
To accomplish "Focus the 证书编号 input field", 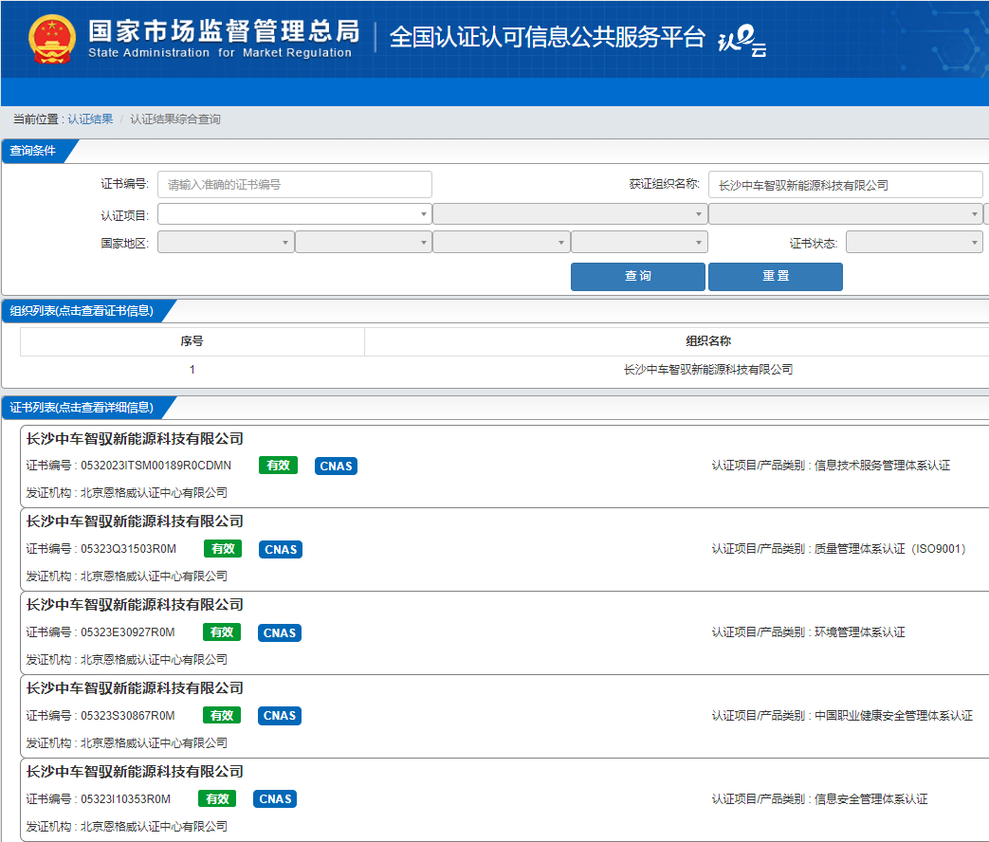I will pos(295,185).
